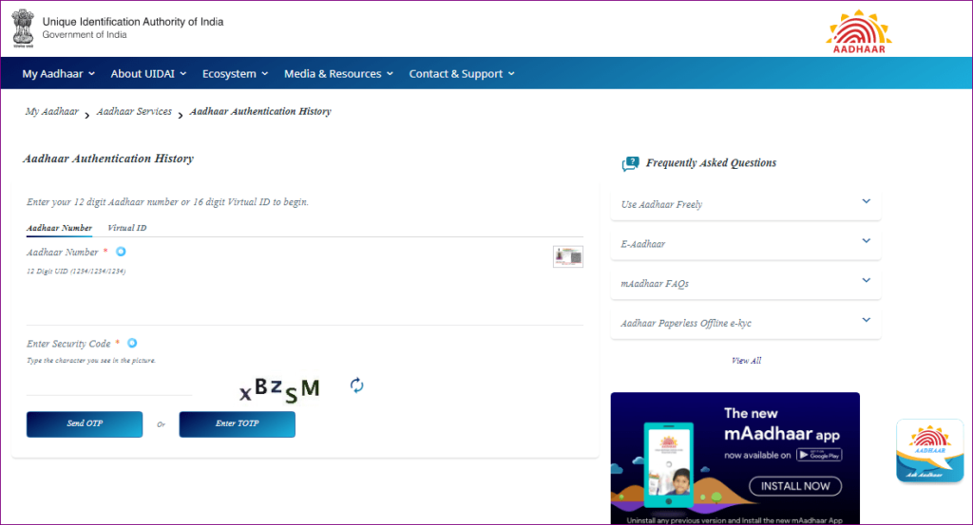Click the View All FAQ link

click(x=746, y=361)
